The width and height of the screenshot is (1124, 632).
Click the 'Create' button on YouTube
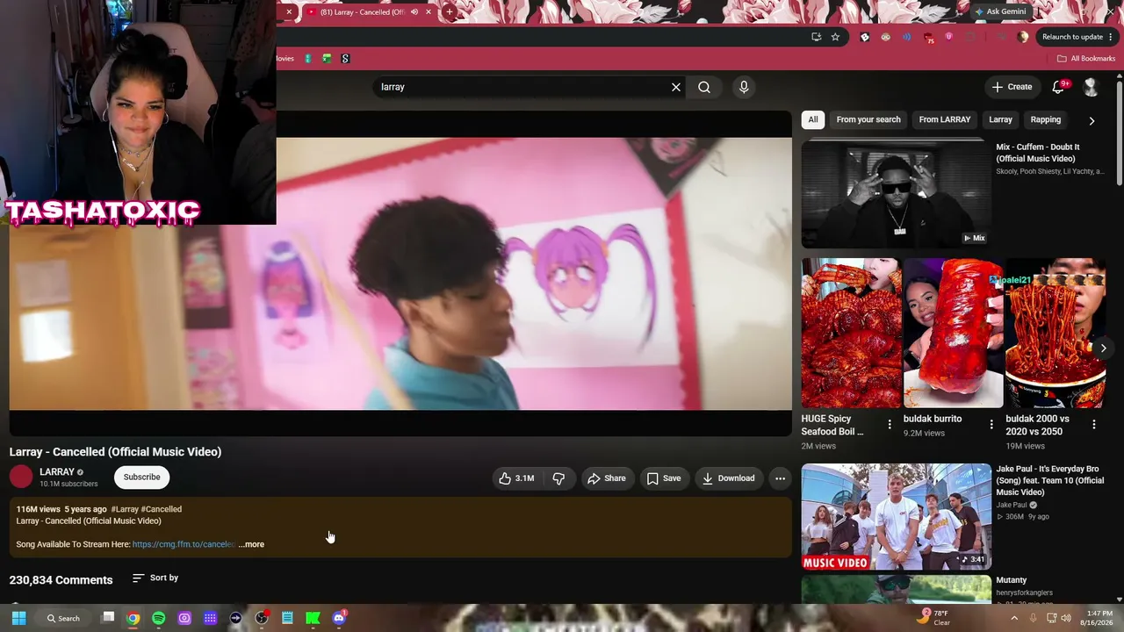[x=1012, y=87]
